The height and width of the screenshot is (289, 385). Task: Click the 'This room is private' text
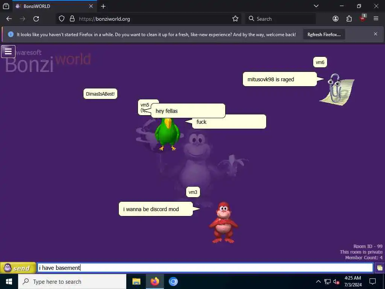tap(361, 252)
